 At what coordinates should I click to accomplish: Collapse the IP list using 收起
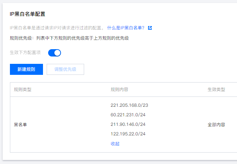click(x=115, y=144)
